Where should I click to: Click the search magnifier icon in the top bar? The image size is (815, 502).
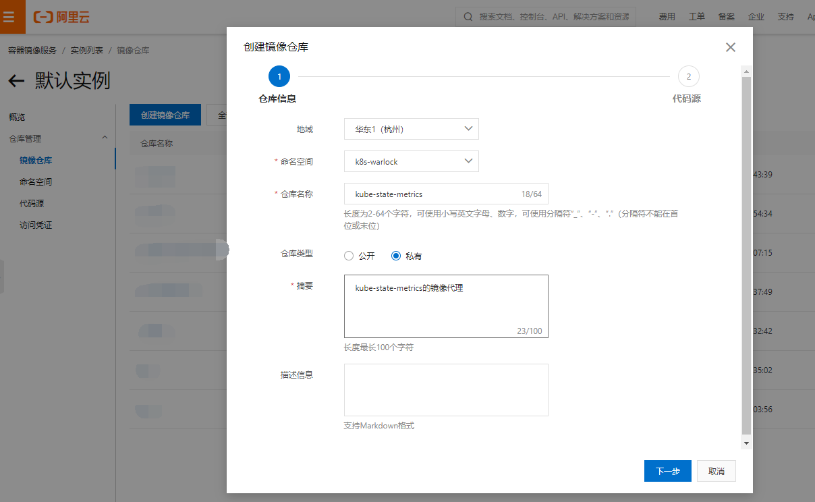pos(468,16)
